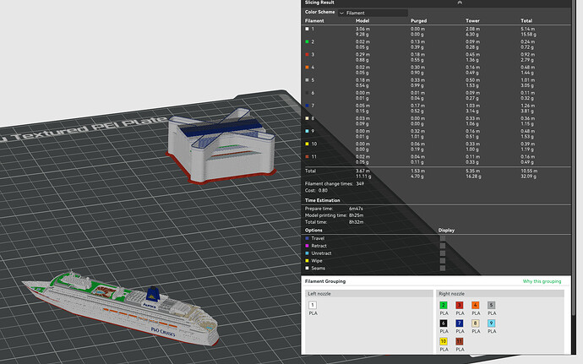Toggle Retract display checkbox

pyautogui.click(x=443, y=246)
